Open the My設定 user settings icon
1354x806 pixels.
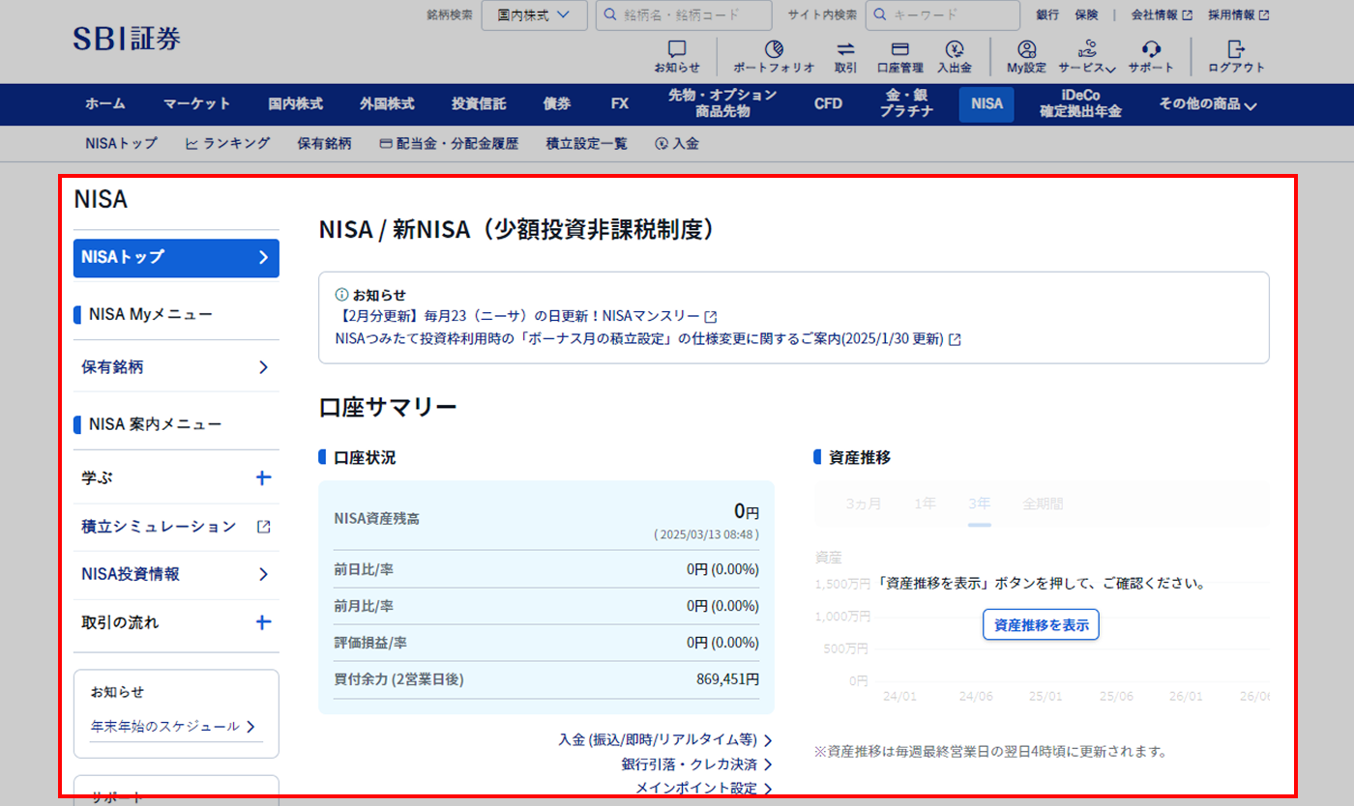pos(1027,49)
